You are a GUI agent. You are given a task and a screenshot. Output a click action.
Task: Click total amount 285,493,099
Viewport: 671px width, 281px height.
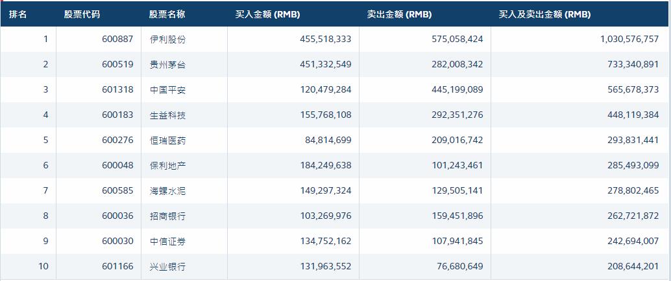[633, 165]
